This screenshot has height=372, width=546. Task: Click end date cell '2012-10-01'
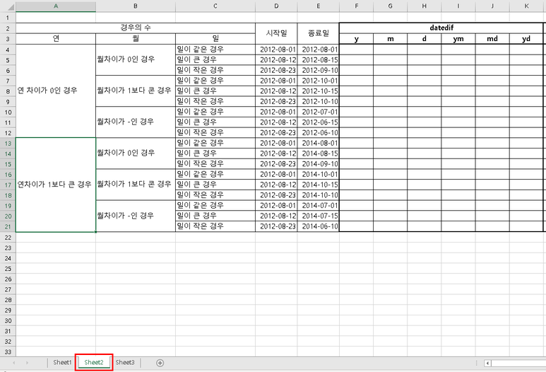tap(319, 81)
